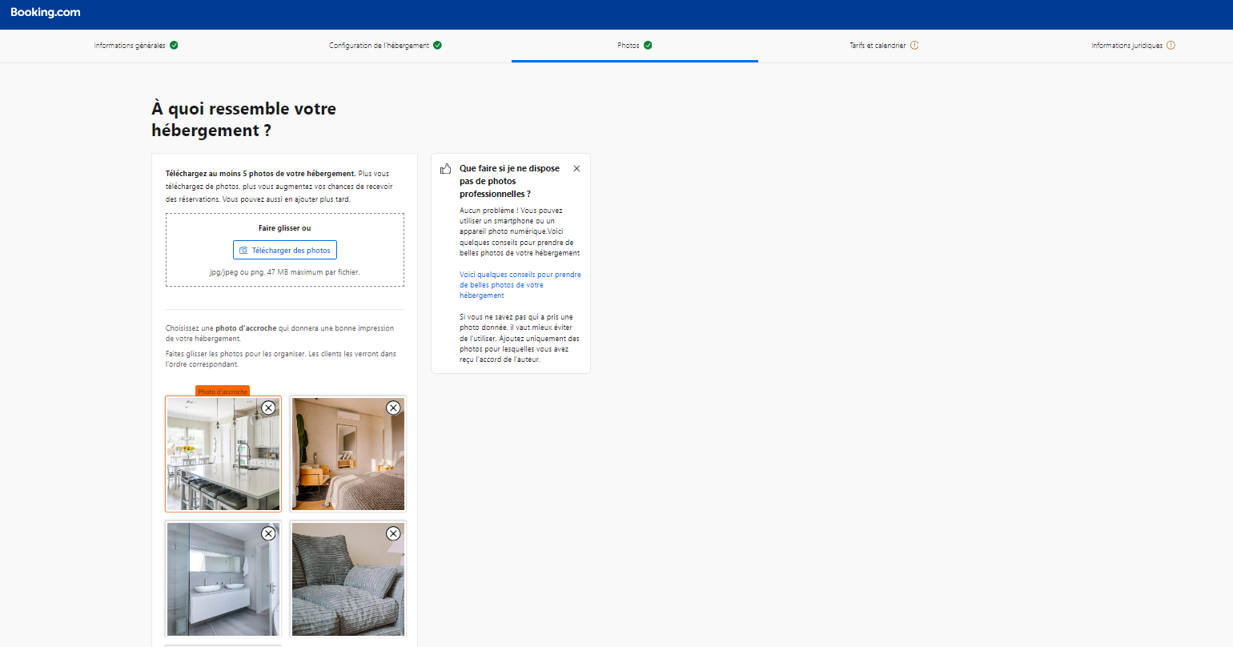Remove the kitchen photo
The height and width of the screenshot is (647, 1233).
pos(268,408)
